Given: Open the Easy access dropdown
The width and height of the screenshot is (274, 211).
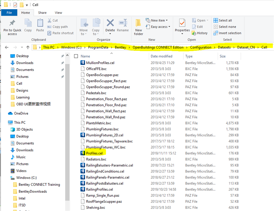Looking at the screenshot, I should point(158,27).
